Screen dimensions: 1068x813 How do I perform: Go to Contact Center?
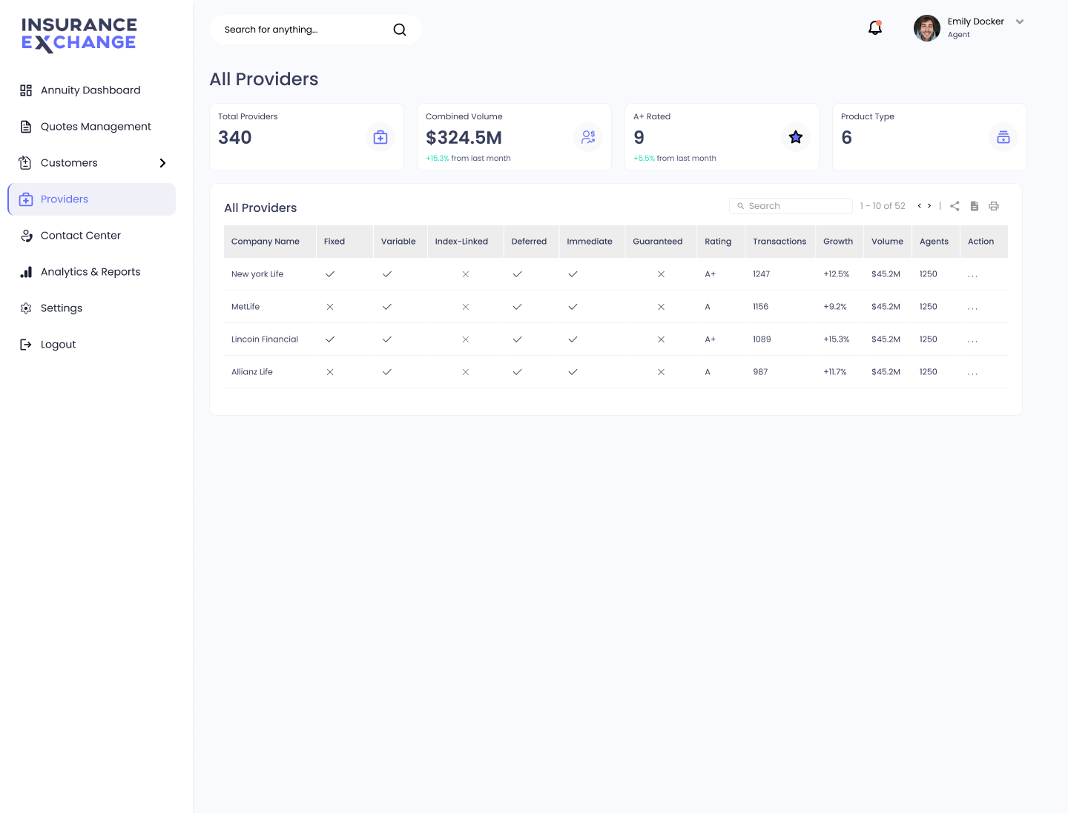pyautogui.click(x=91, y=236)
